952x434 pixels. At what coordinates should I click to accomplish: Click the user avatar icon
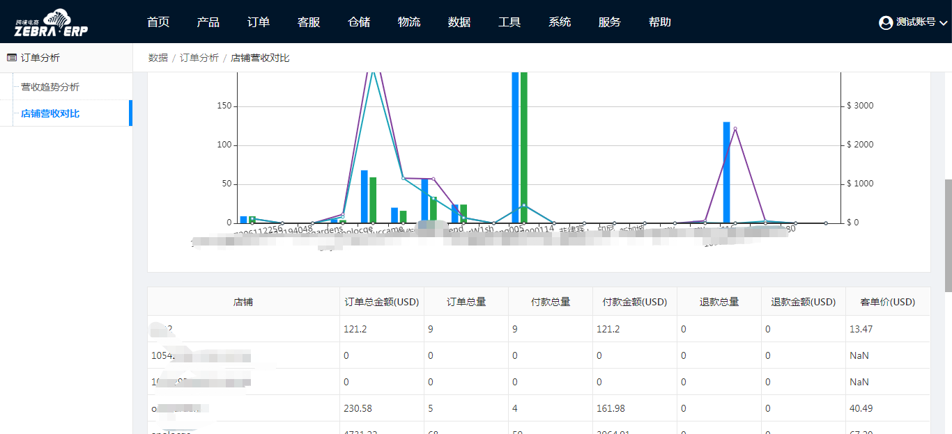click(886, 22)
